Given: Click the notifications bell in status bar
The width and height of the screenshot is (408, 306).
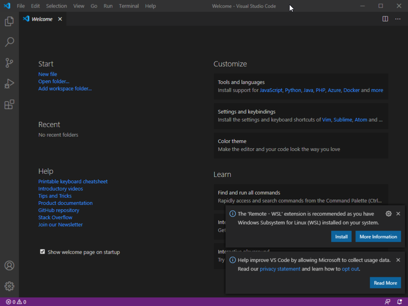Looking at the screenshot, I should pos(400,302).
